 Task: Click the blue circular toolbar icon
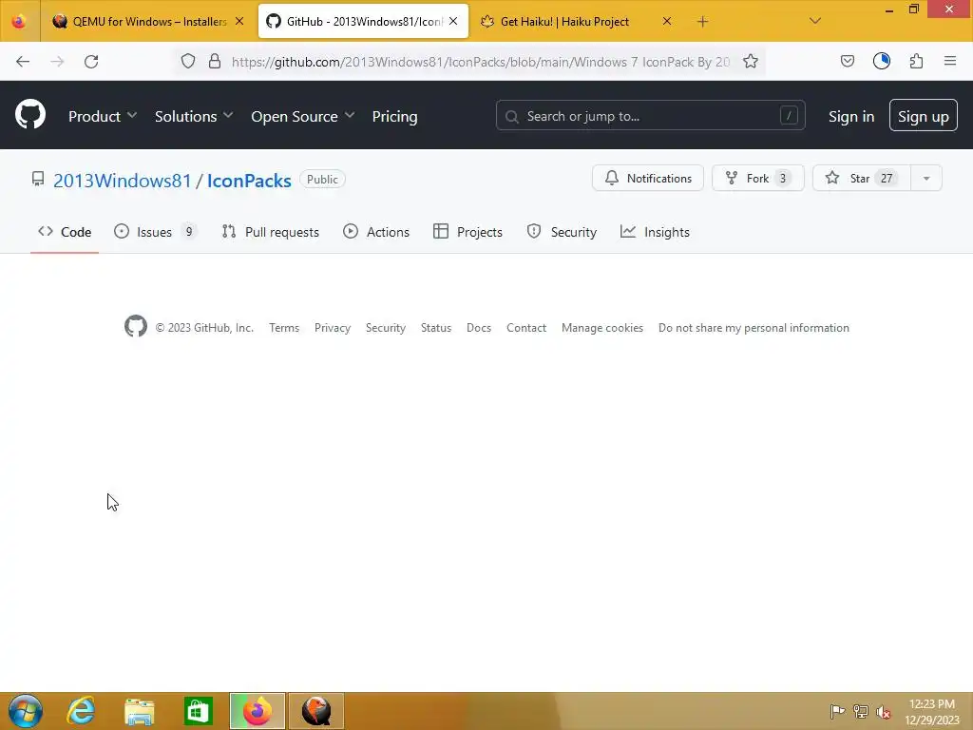(881, 61)
